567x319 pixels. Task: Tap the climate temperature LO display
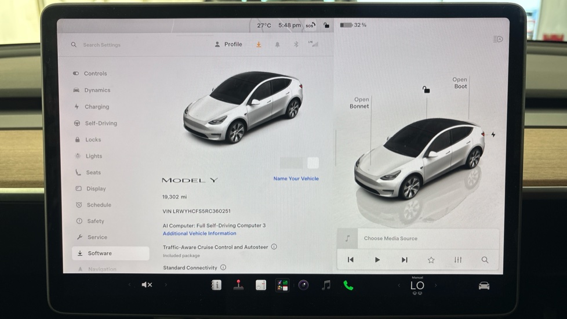click(x=417, y=286)
